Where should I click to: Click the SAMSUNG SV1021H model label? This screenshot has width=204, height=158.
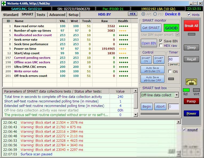pyautogui.click(x=26, y=9)
